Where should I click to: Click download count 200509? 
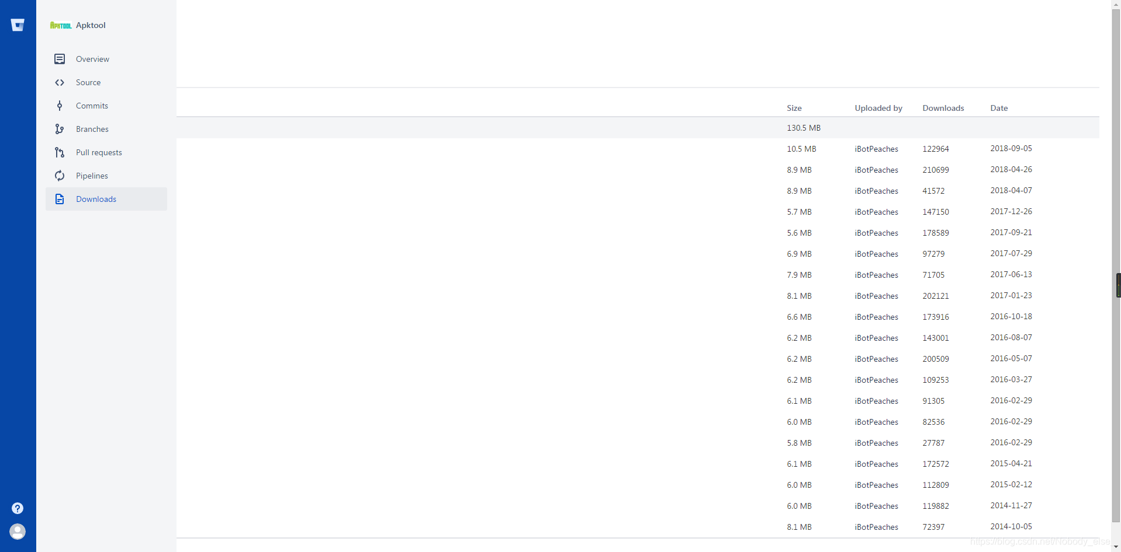tap(936, 359)
